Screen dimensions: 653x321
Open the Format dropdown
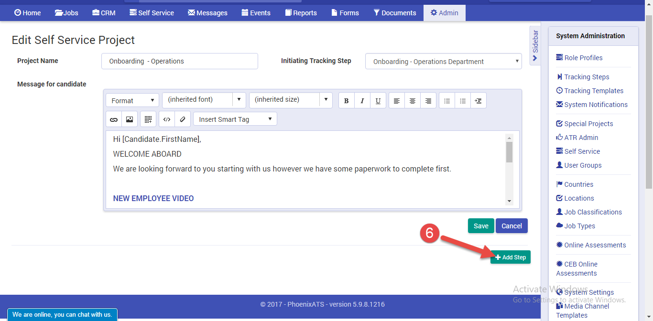[x=132, y=100]
